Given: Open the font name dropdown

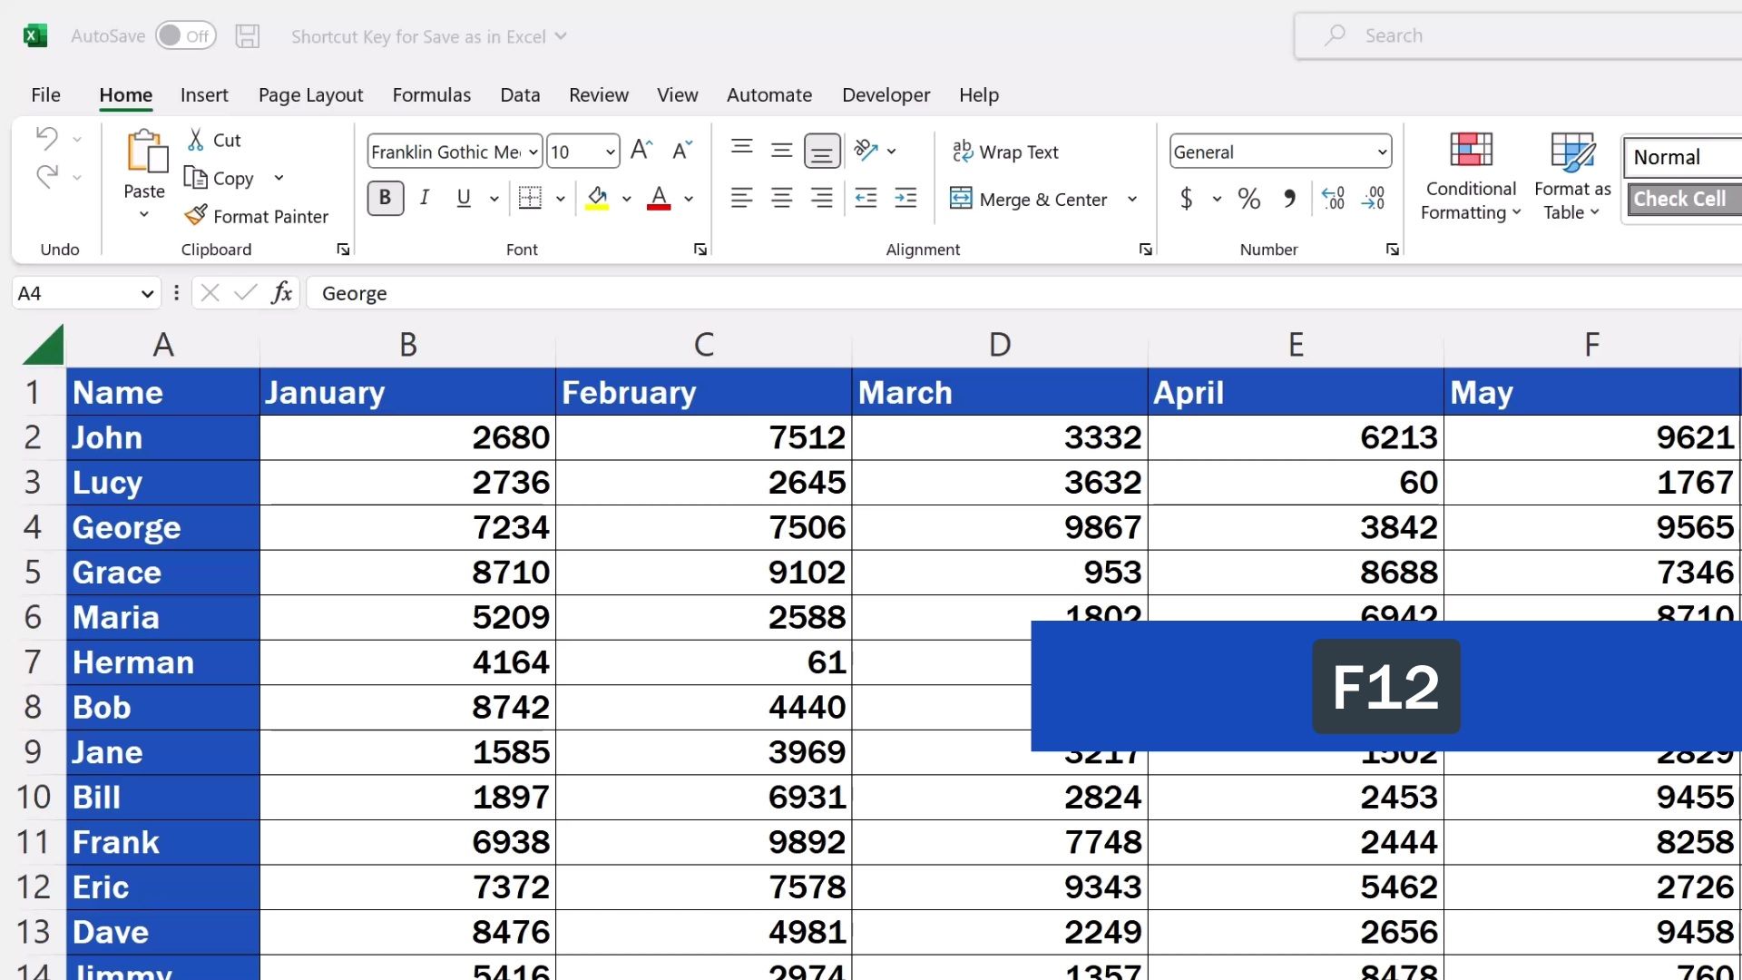Looking at the screenshot, I should pyautogui.click(x=532, y=152).
